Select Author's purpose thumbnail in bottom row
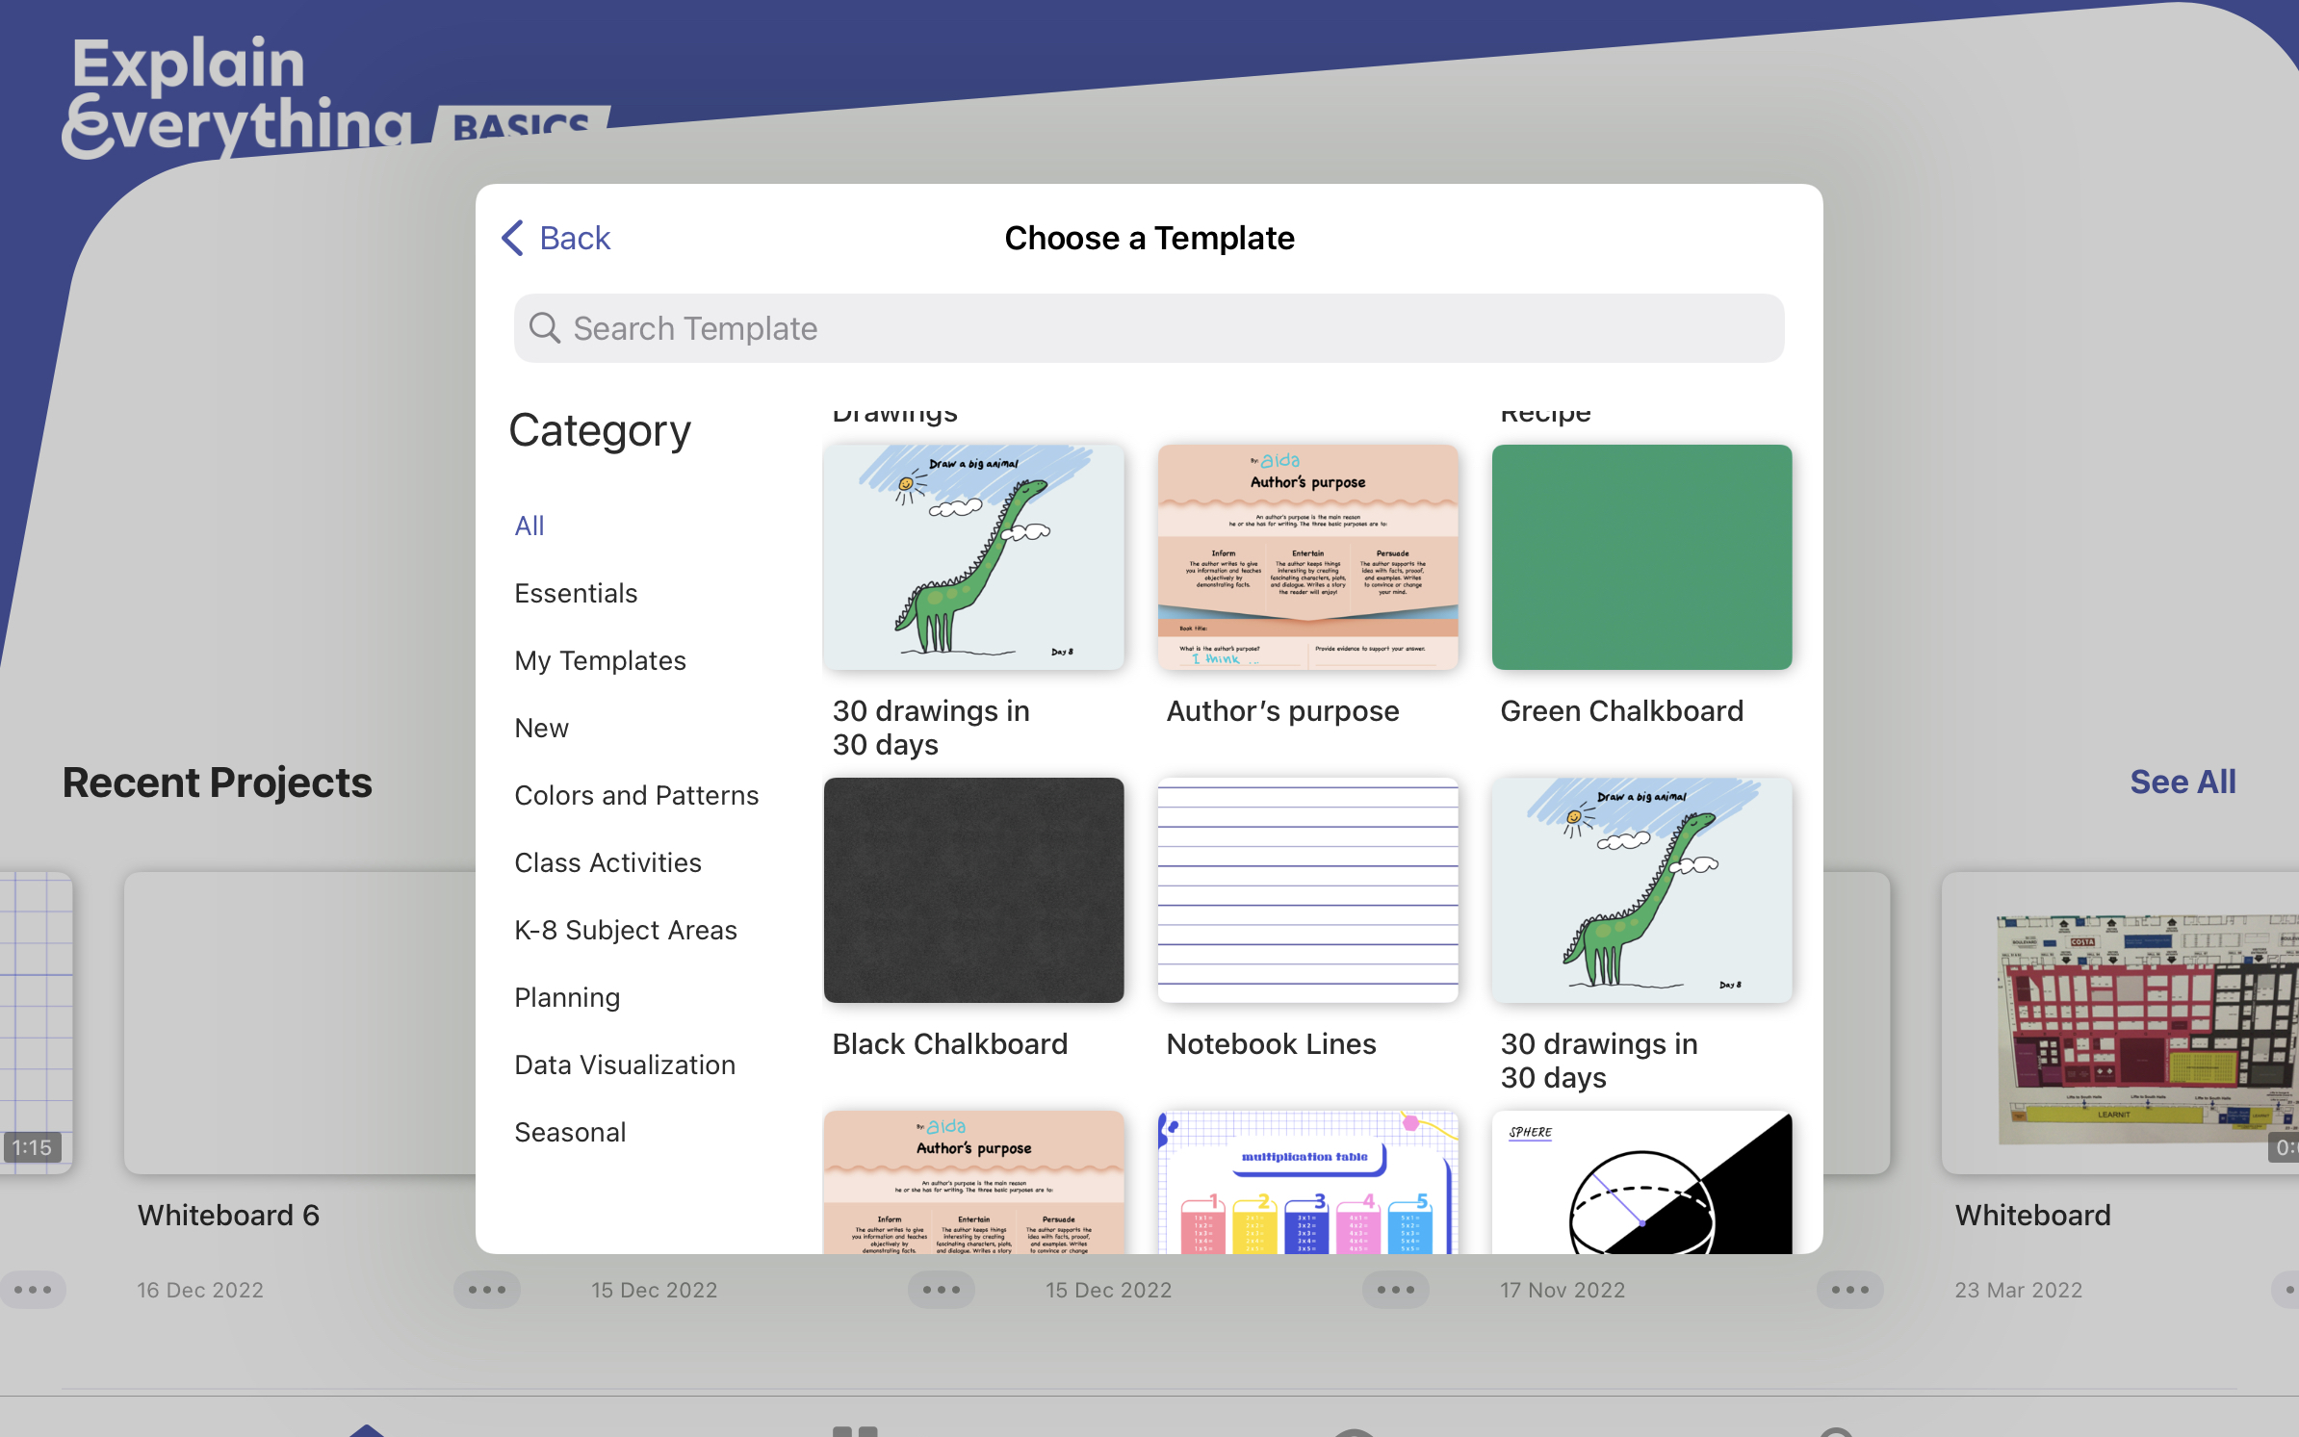The height and width of the screenshot is (1437, 2299). click(973, 1182)
